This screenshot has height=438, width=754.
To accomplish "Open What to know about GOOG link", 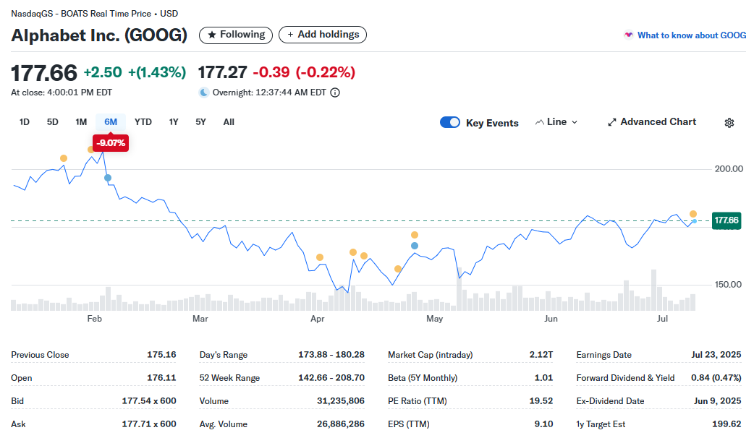I will 692,35.
